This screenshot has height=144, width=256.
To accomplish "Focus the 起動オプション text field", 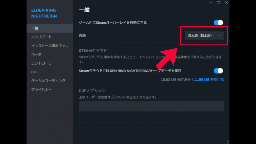I will [151, 106].
